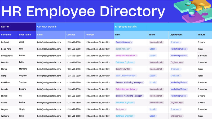Select the Department column header
This screenshot has width=212, height=119.
183,35
